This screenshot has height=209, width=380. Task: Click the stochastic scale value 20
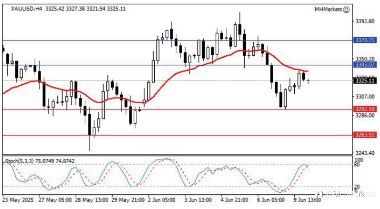click(x=357, y=187)
